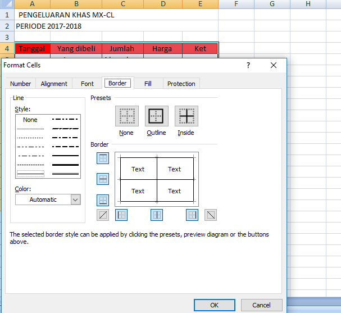
Task: Click top-left Text cell in border preview
Action: click(x=138, y=169)
